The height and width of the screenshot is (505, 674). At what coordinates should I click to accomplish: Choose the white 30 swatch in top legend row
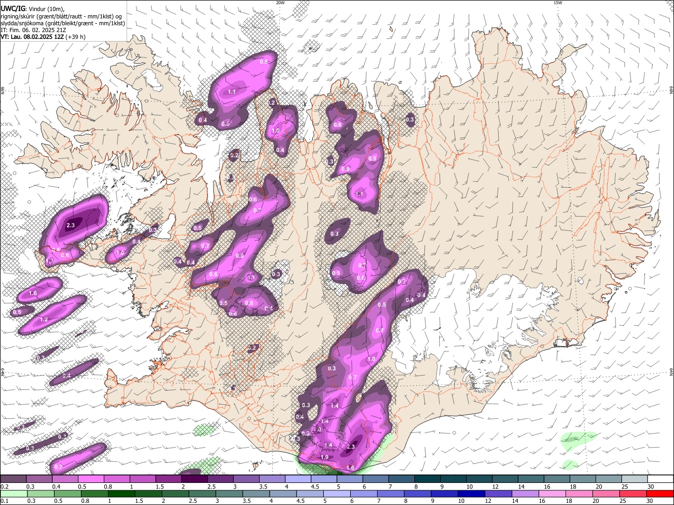tap(661, 479)
